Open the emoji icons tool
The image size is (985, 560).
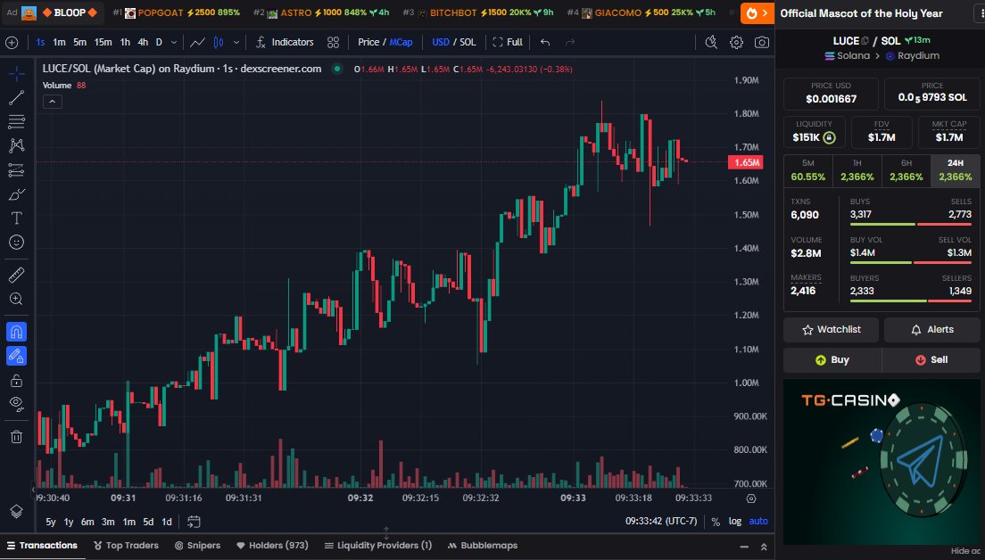(x=16, y=243)
